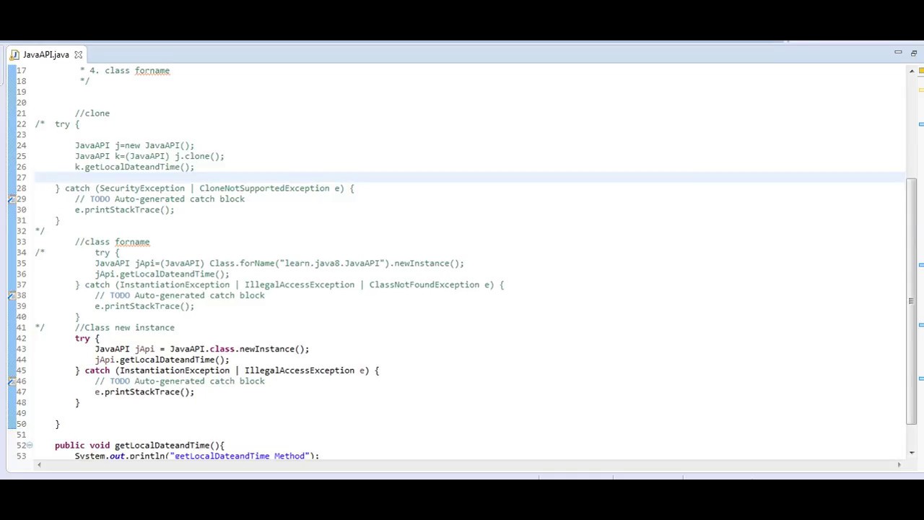Image resolution: width=924 pixels, height=520 pixels.
Task: Click the "learn.java8.JavaAPI" string literal
Action: [332, 264]
